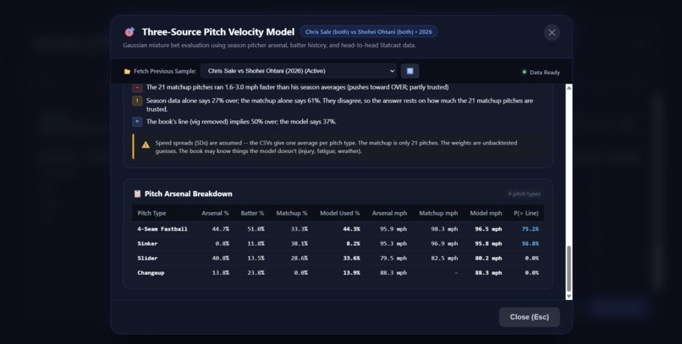Image resolution: width=682 pixels, height=344 pixels.
Task: Click the Pitch Type column header
Action: tap(151, 213)
